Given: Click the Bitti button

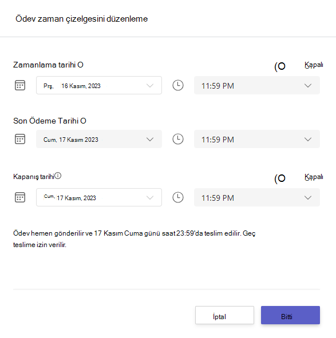Looking at the screenshot, I should pos(290,315).
